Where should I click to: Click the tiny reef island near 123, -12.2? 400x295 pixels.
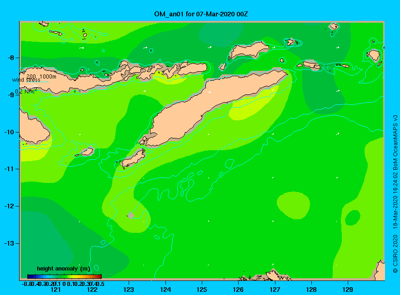(130, 216)
